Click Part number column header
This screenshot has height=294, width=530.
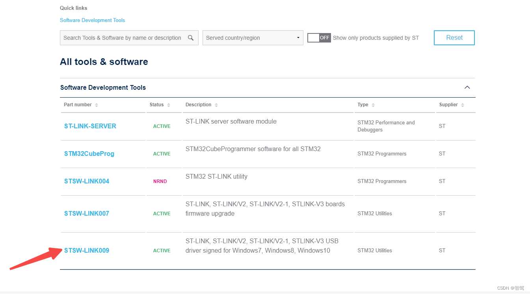click(x=78, y=105)
